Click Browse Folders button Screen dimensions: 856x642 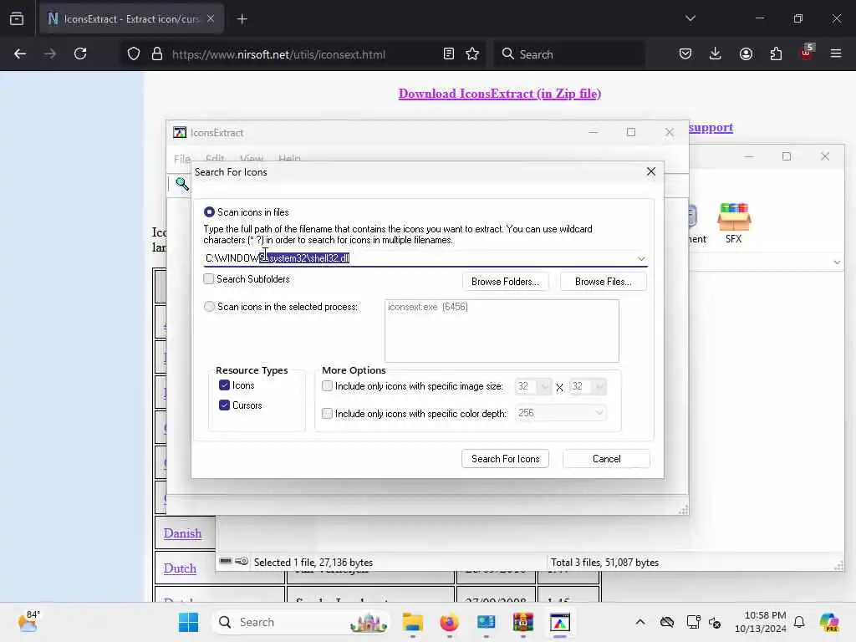pos(506,282)
